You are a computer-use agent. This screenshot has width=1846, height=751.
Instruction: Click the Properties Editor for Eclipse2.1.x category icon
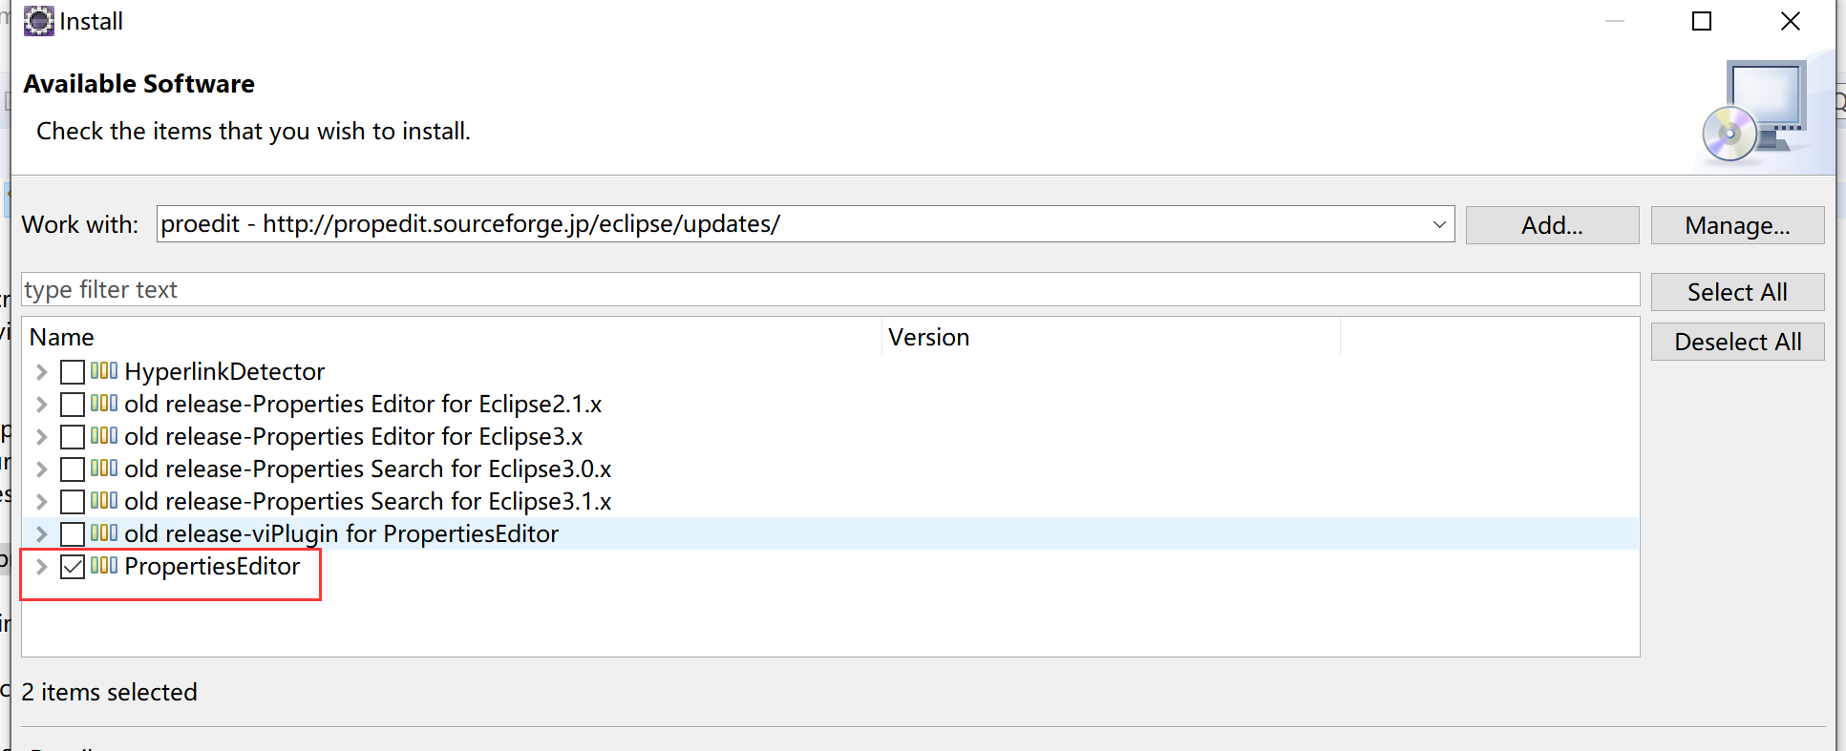click(x=104, y=403)
